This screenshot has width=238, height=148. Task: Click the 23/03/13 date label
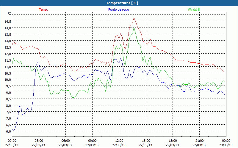[x=226, y=145]
